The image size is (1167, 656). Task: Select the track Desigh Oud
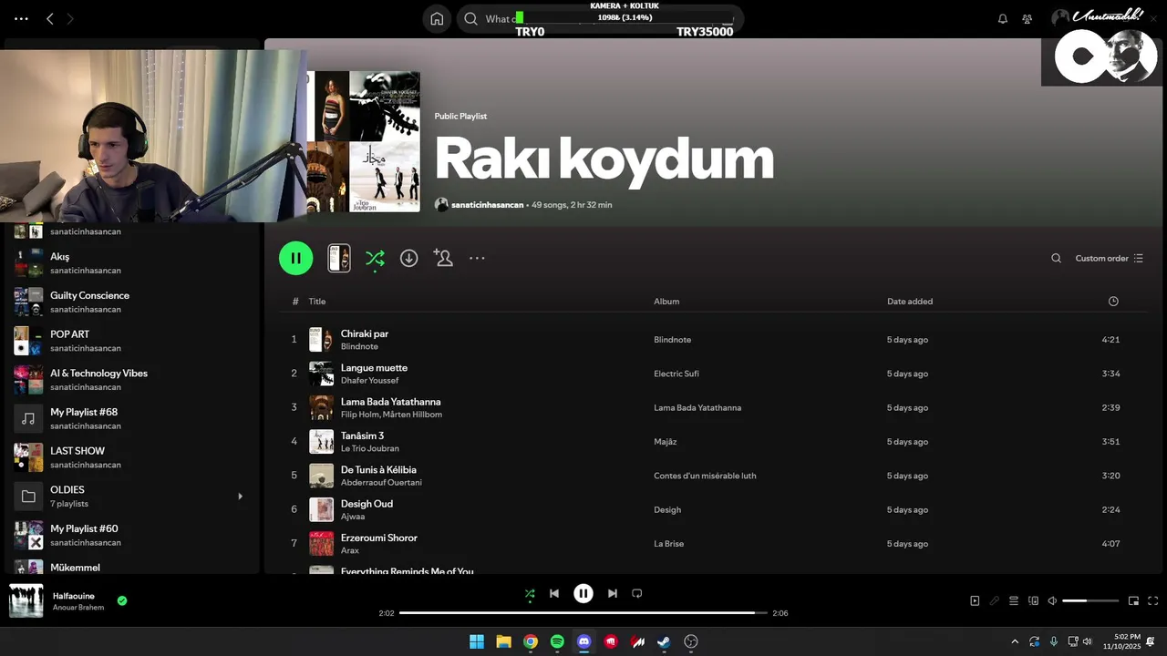pos(367,504)
